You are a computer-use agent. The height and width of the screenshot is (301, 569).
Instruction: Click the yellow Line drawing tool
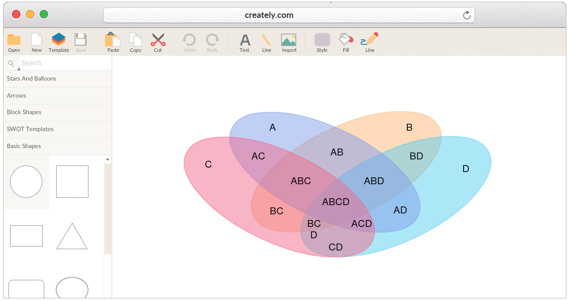(267, 40)
